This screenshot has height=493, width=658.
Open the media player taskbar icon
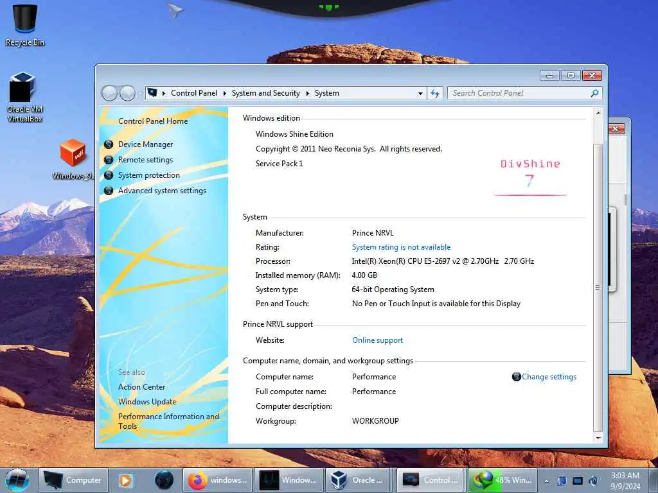point(125,480)
